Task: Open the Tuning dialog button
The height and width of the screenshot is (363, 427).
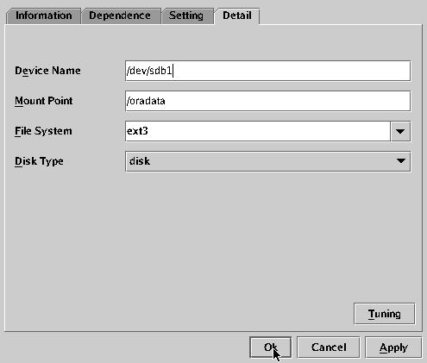Action: (x=385, y=314)
